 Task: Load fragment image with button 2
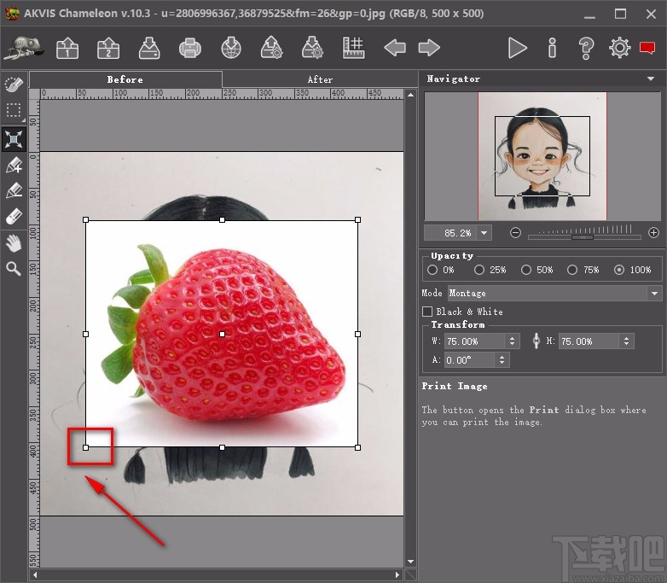(108, 48)
